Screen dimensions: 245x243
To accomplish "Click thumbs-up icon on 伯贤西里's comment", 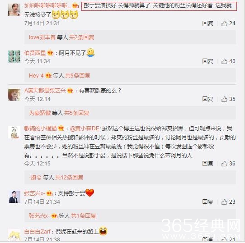I will (x=224, y=61).
